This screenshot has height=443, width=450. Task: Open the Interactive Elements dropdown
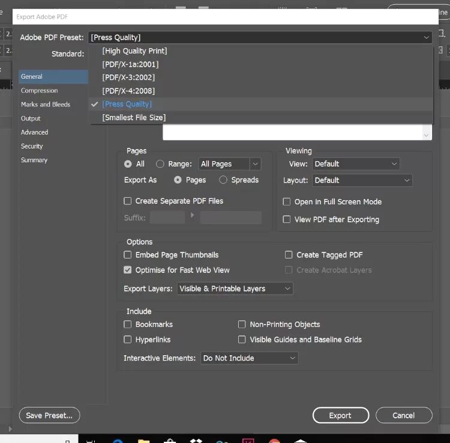[249, 358]
